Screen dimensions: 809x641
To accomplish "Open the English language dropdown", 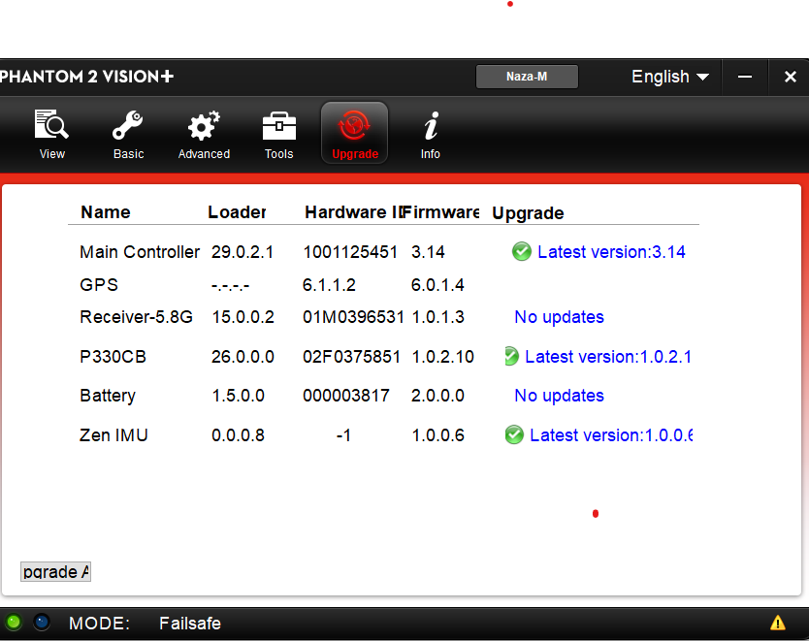I will [669, 77].
